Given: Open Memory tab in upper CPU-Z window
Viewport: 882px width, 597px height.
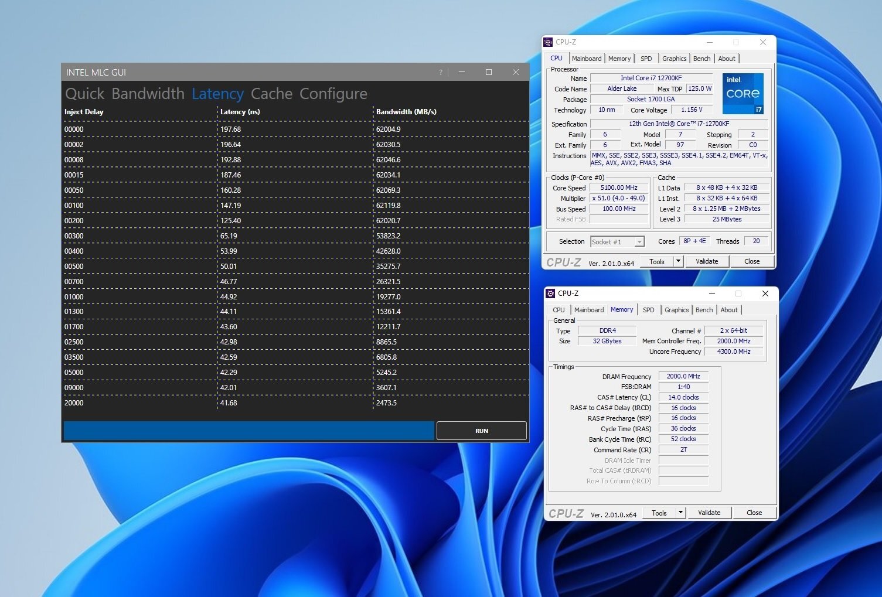Looking at the screenshot, I should click(619, 59).
